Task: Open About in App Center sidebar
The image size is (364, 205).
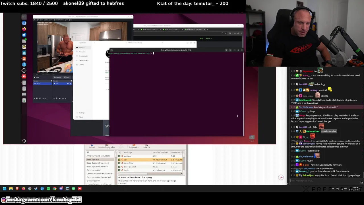Action: click(81, 117)
